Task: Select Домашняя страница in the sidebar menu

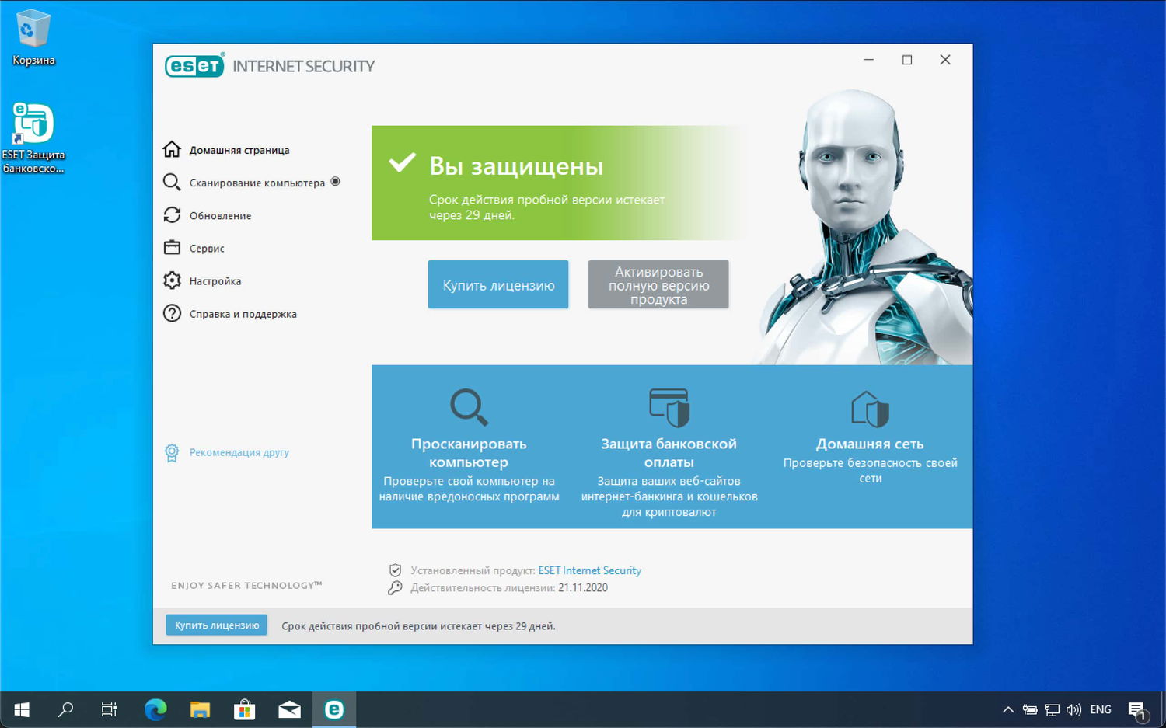Action: point(239,149)
